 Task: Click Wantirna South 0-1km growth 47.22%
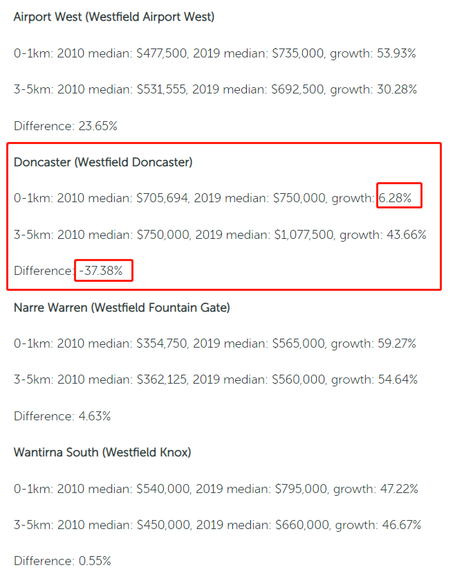(399, 489)
